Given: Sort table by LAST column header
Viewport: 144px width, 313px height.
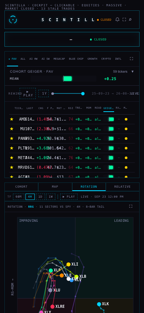Looking at the screenshot, I should point(30,108).
